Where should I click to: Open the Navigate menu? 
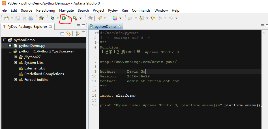point(67,10)
